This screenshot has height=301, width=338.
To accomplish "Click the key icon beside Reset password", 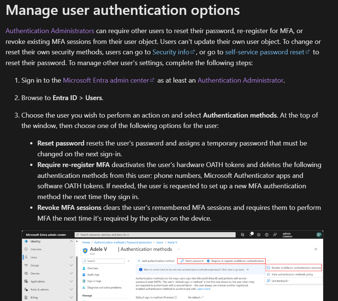I will (182, 261).
